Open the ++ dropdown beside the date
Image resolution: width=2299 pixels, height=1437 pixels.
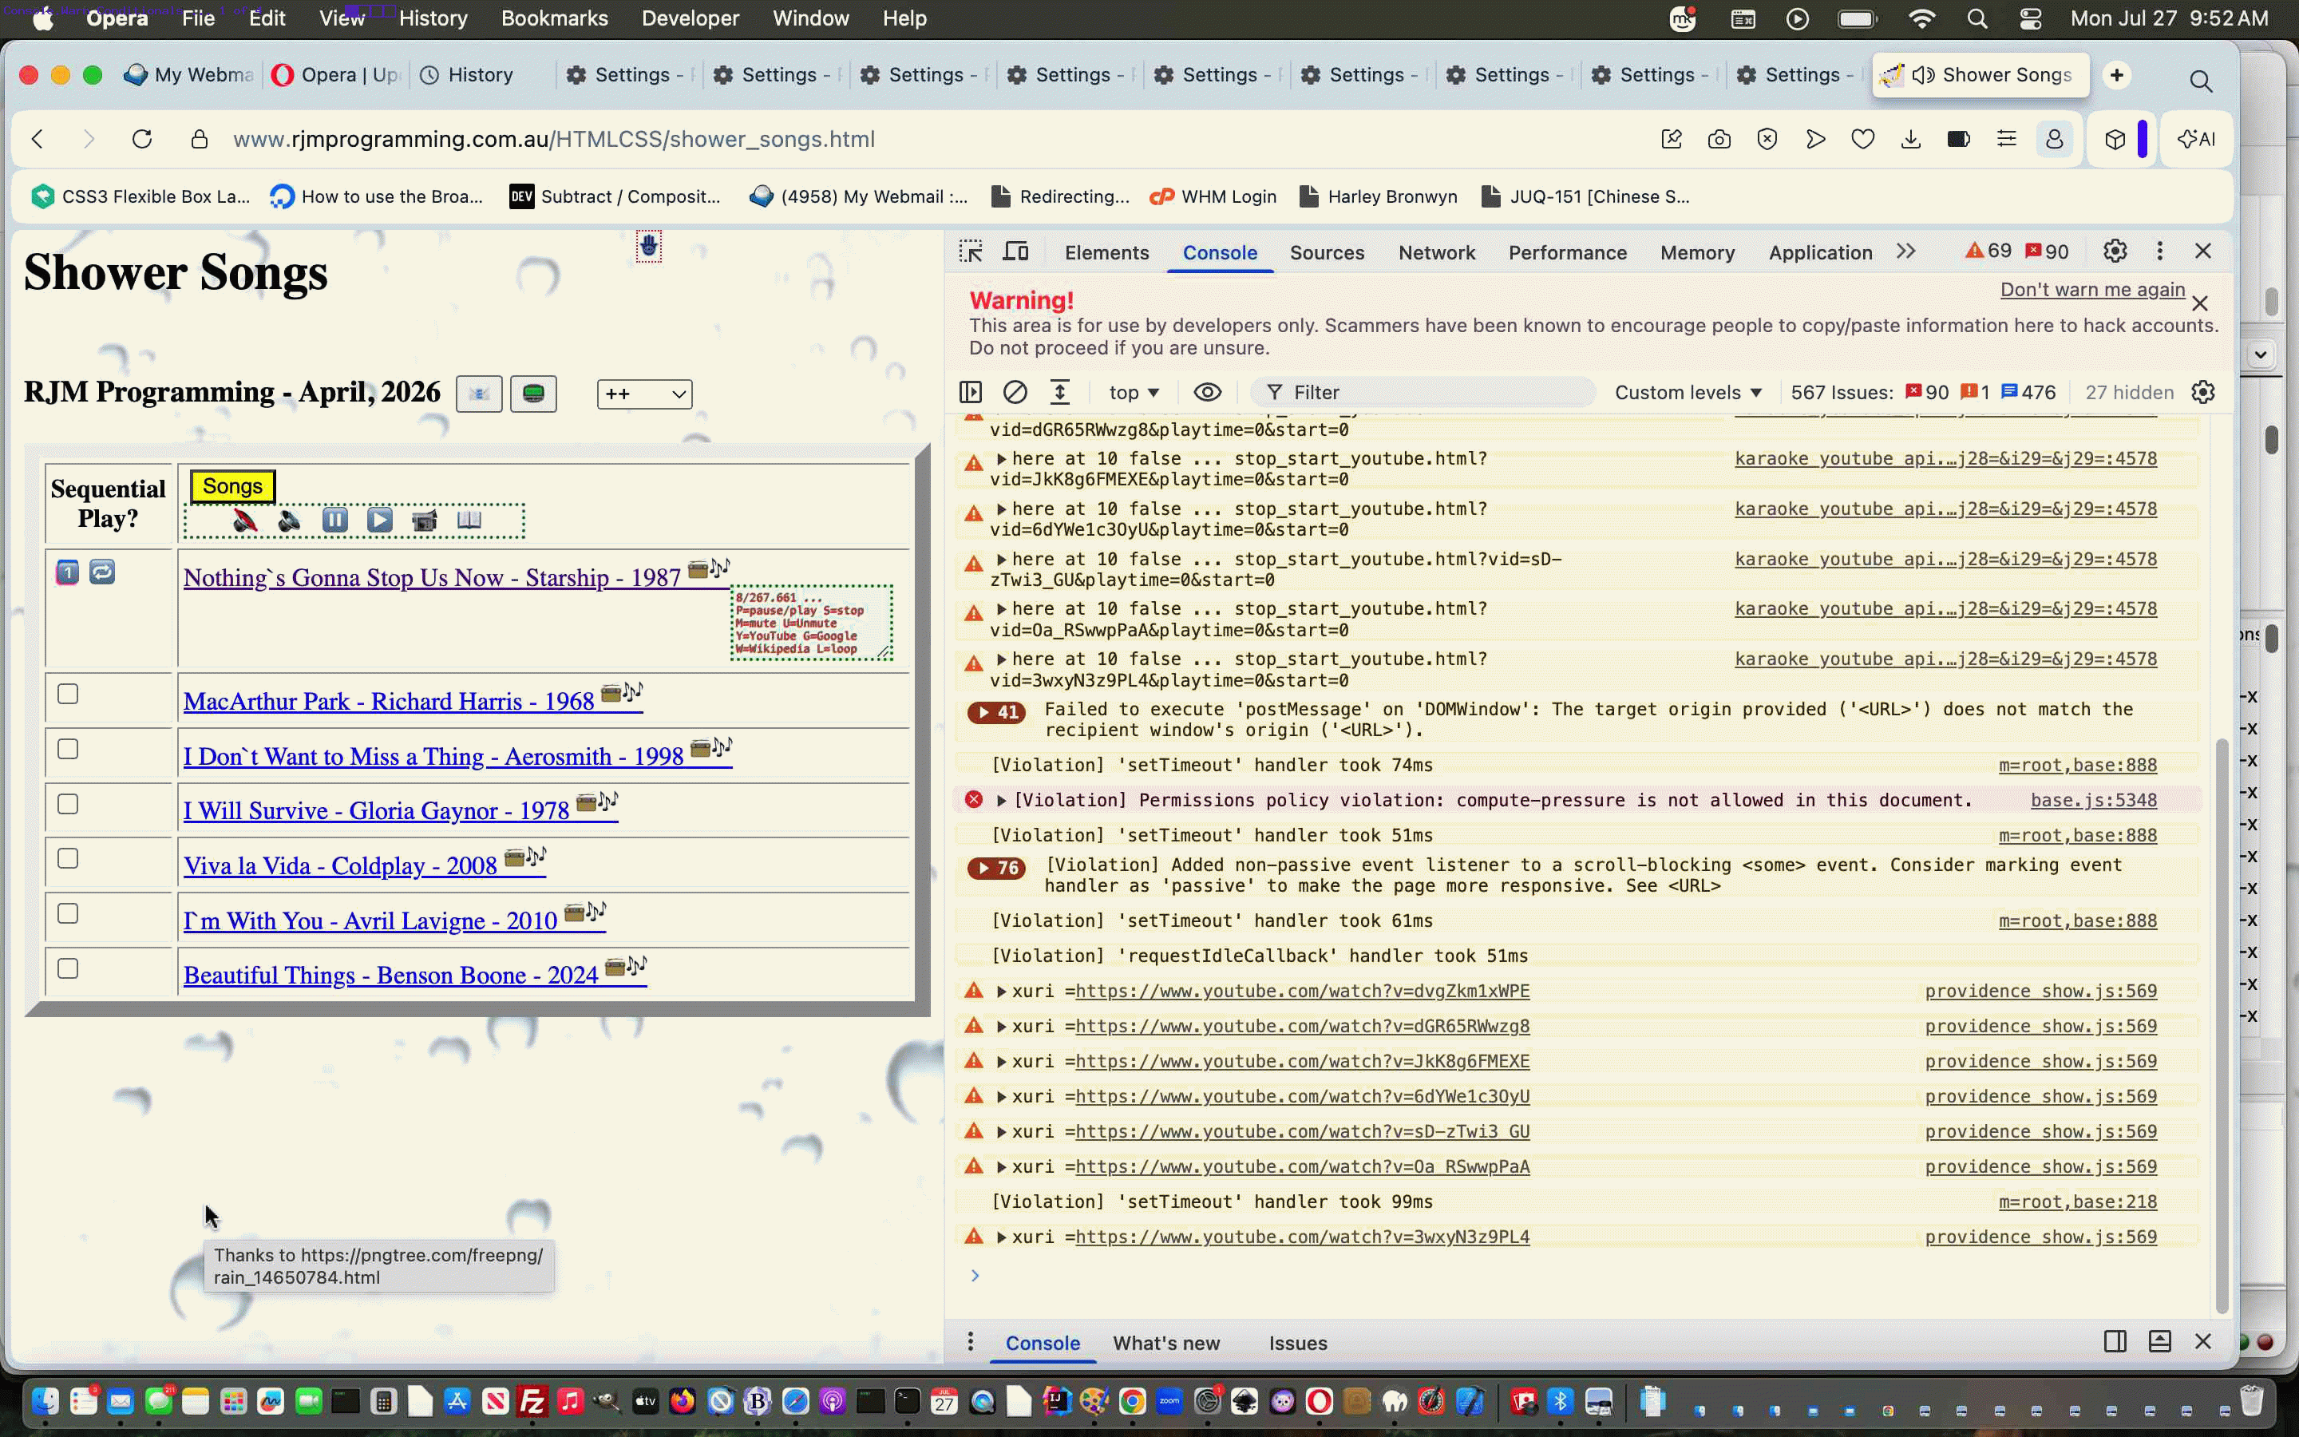tap(645, 394)
